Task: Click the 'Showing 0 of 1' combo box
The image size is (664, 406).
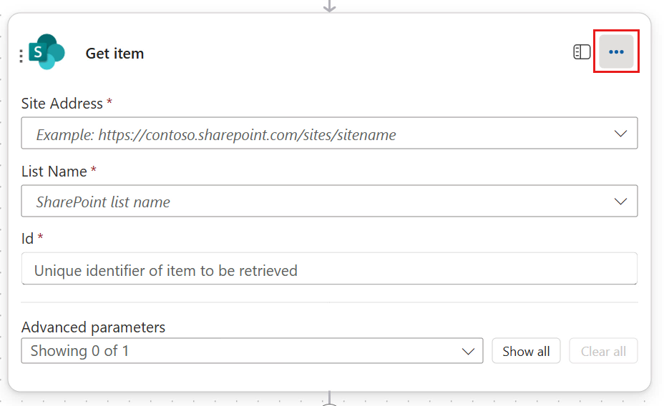Action: point(243,351)
